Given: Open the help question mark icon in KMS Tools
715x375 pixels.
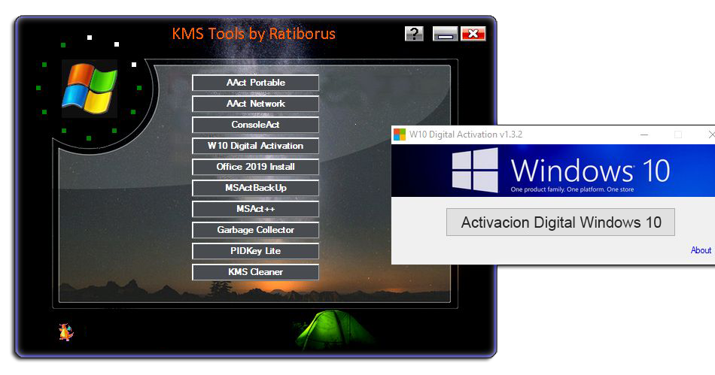Looking at the screenshot, I should click(x=414, y=34).
